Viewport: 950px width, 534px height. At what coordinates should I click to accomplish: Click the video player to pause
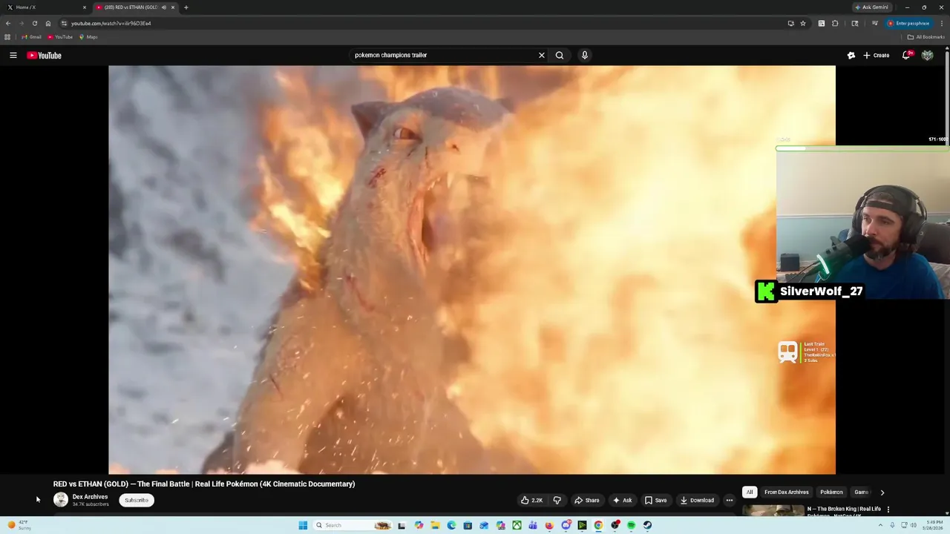(x=472, y=270)
